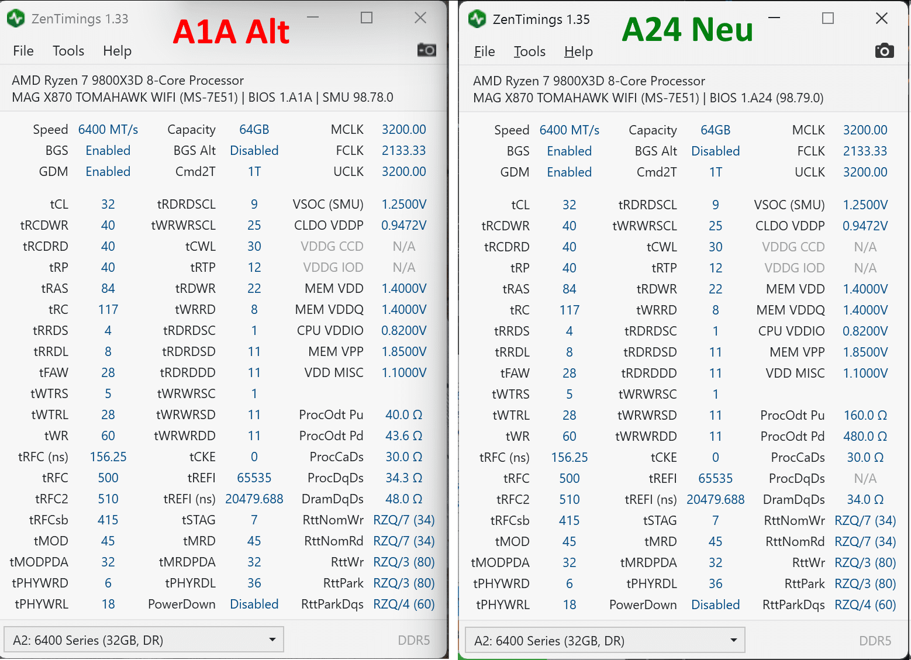Open File menu in ZenTimings 1.33 window
The width and height of the screenshot is (911, 660).
tap(23, 51)
